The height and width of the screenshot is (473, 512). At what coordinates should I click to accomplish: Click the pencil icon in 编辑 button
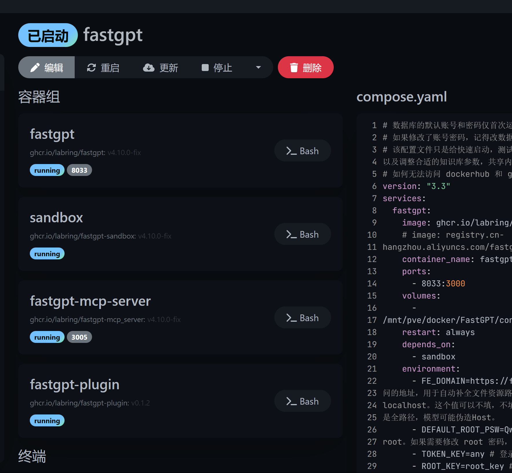click(x=35, y=68)
